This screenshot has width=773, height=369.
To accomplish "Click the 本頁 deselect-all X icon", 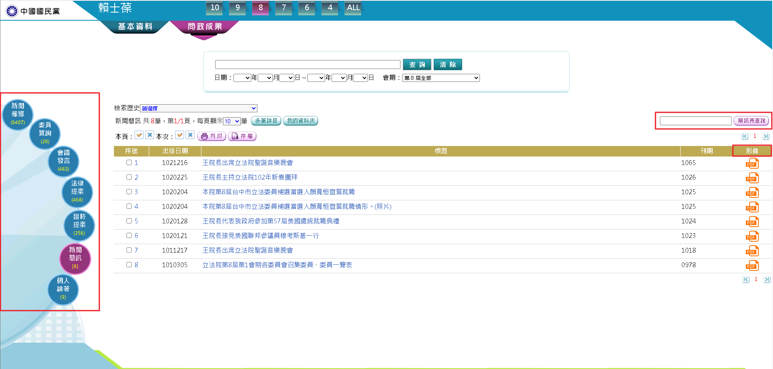I will (x=150, y=135).
